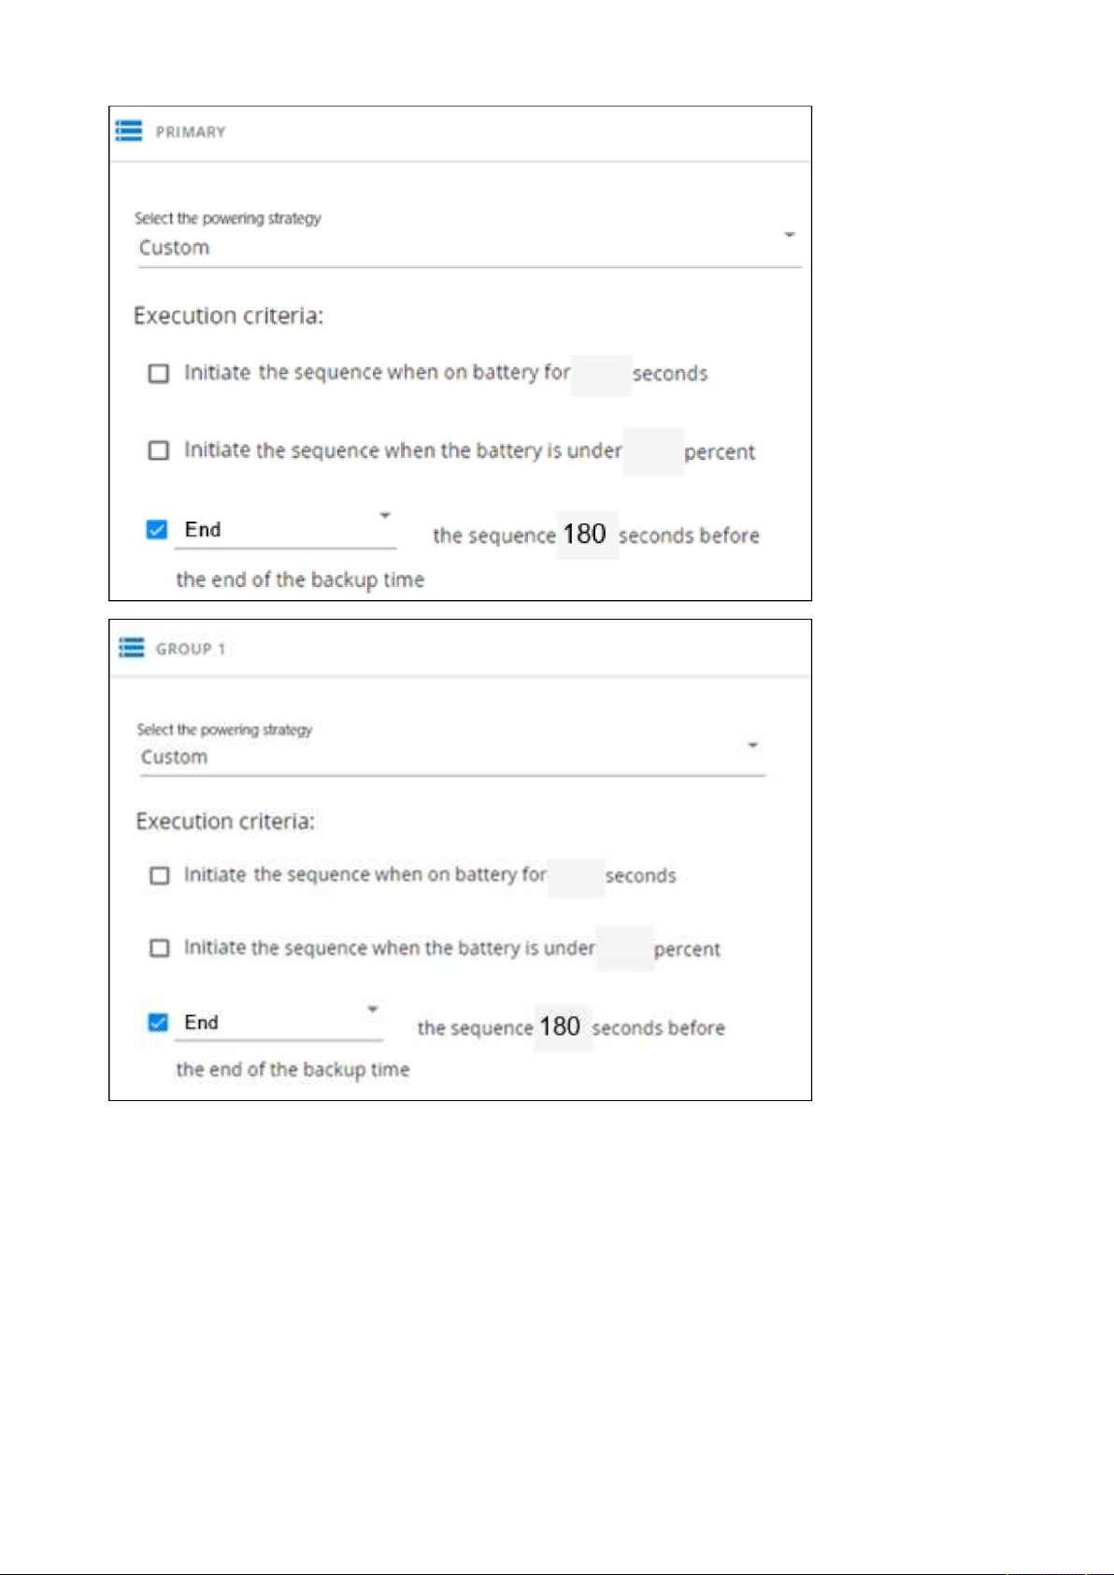Select the PRIMARY panel header label

(191, 132)
